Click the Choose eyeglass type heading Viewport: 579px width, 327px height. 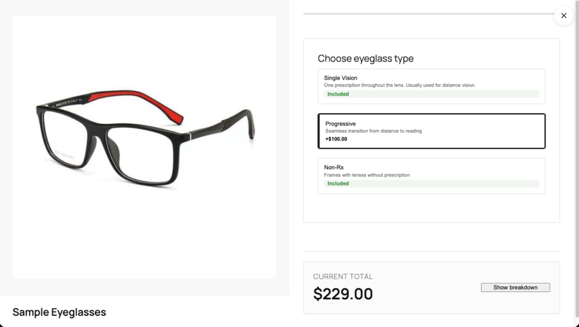point(366,58)
